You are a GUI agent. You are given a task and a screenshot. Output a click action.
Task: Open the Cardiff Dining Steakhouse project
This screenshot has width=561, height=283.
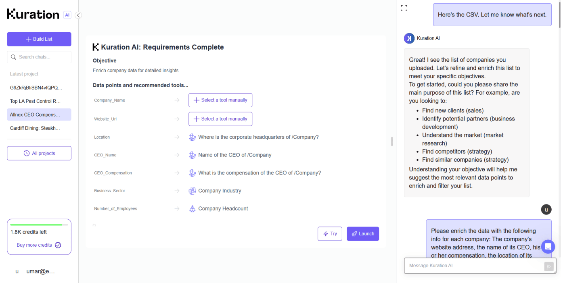pos(35,128)
